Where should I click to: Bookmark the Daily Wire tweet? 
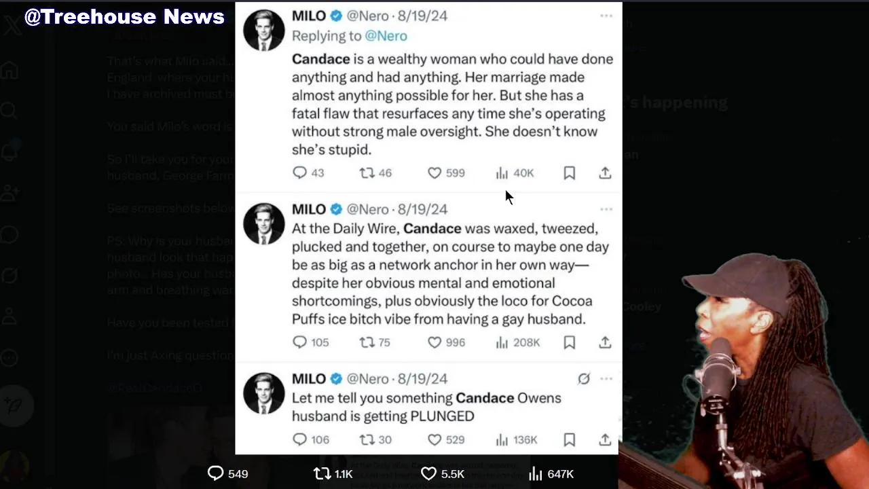pos(570,342)
